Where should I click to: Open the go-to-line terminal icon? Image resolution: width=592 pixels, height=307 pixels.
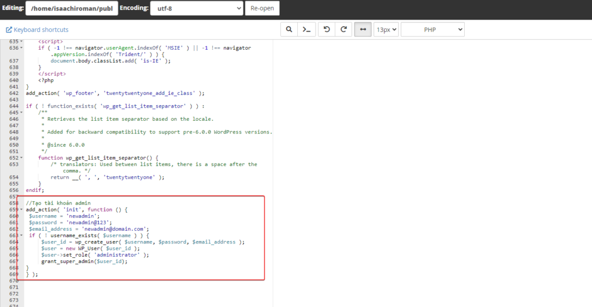[x=306, y=29]
